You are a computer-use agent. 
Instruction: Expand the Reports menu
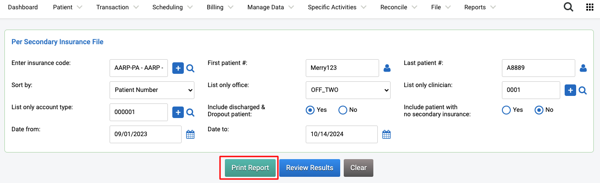(480, 7)
